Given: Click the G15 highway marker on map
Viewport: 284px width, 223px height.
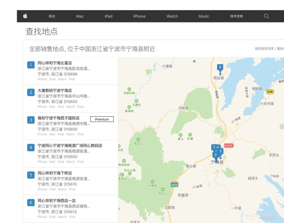Looking at the screenshot, I should pos(175,185).
